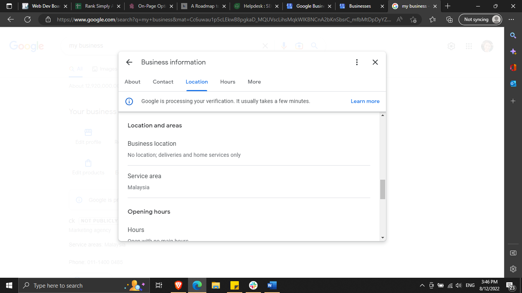This screenshot has width=522, height=293.
Task: Open the Outlook icon in Edge sidebar
Action: click(513, 84)
